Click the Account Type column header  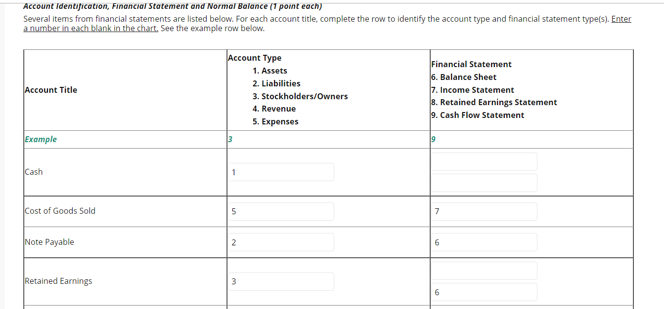[x=255, y=58]
